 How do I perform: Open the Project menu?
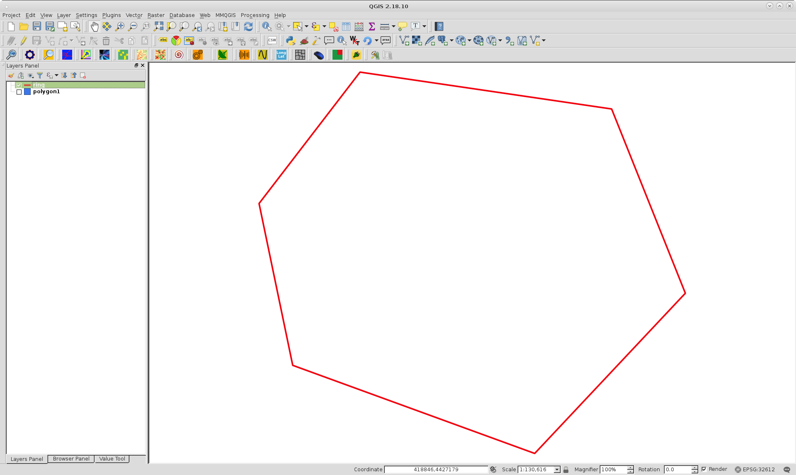[11, 15]
